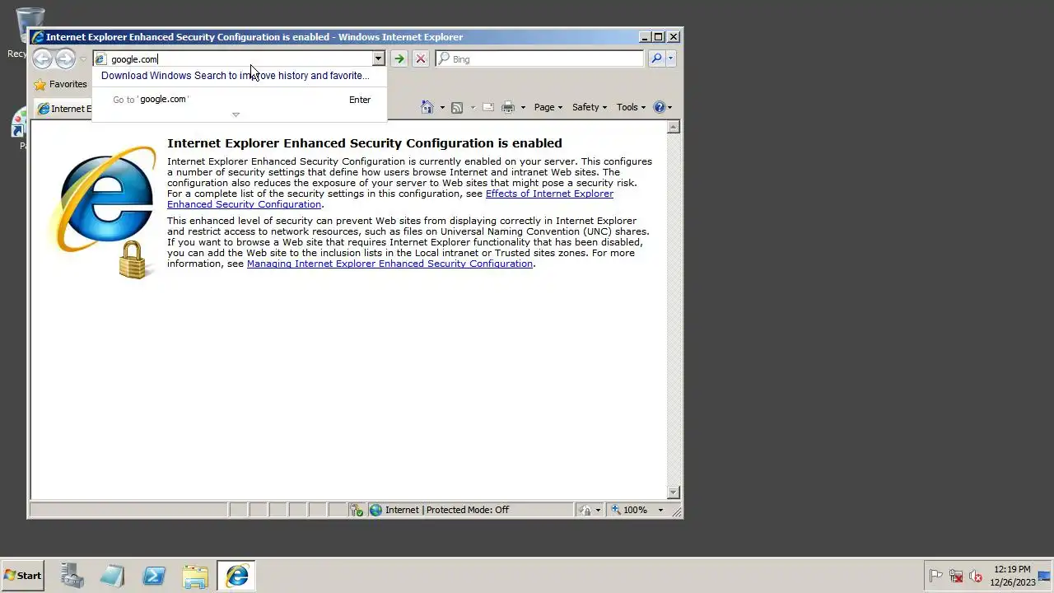Click the vertical scrollbar up arrow
1054x593 pixels.
click(674, 127)
